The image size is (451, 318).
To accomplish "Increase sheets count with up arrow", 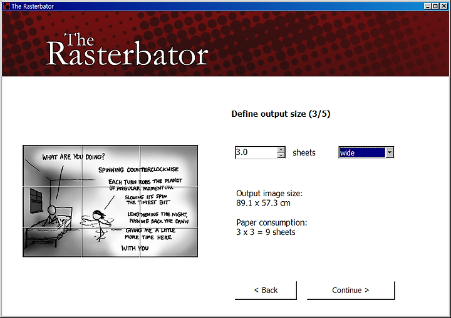I will [281, 149].
